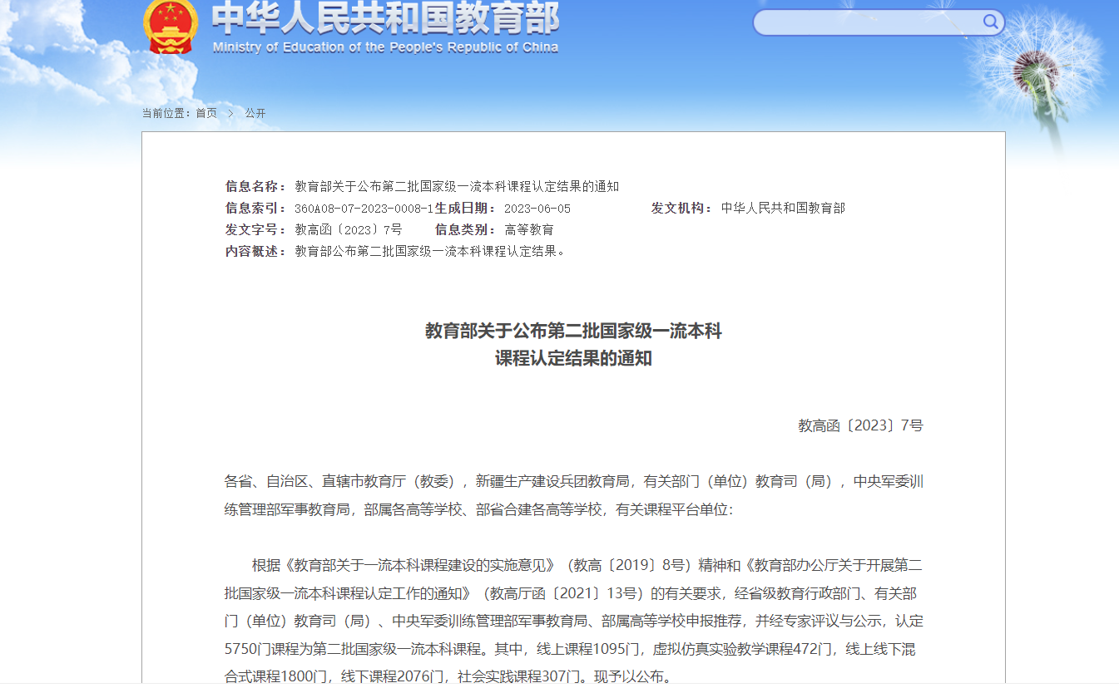This screenshot has height=688, width=1119.
Task: Click the 高等教育 information category value
Action: (529, 230)
